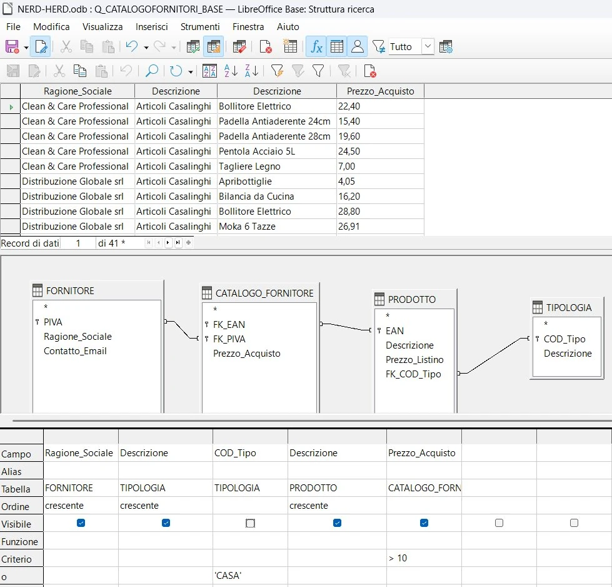Click the Find Record magnifier icon
Screen dimensions: 612x587
point(151,71)
